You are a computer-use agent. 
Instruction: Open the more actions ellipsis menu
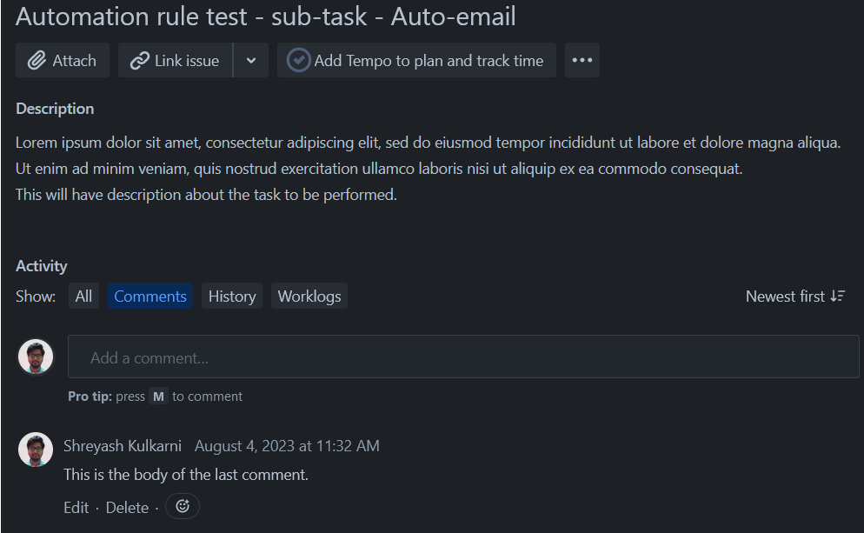pyautogui.click(x=582, y=60)
